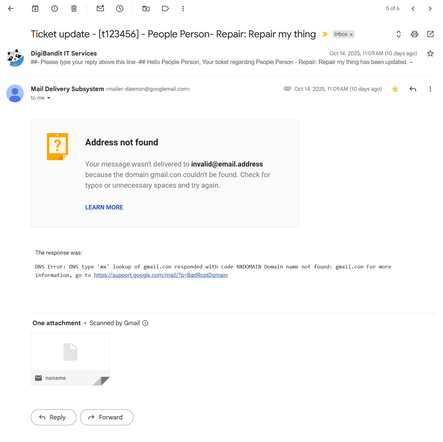This screenshot has width=443, height=442.
Task: Open the Move to folder menu
Action: (x=146, y=9)
